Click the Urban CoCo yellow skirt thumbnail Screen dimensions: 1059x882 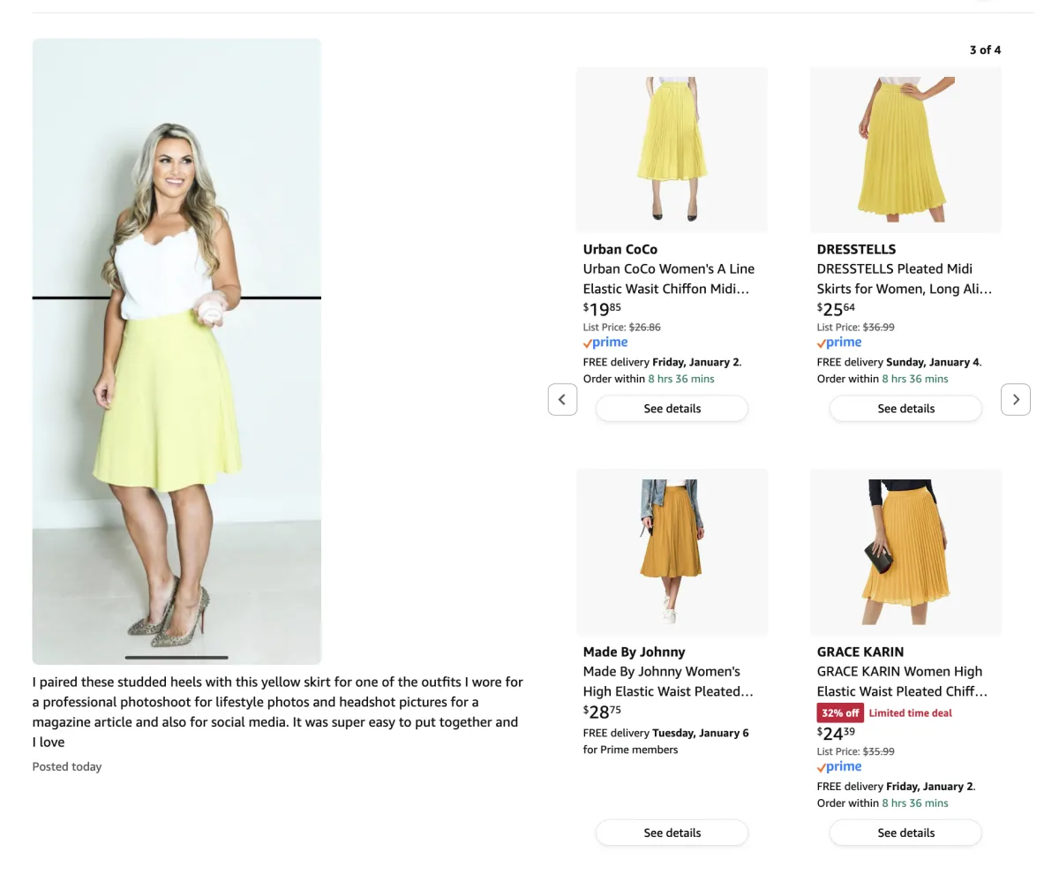tap(672, 149)
